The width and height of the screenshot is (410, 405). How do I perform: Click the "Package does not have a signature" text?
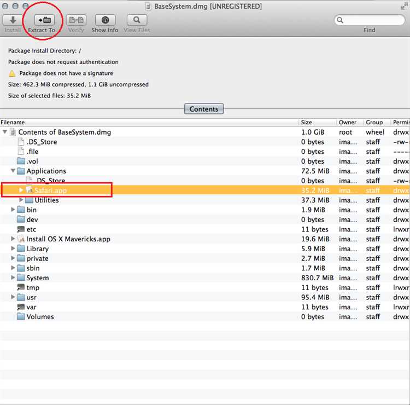click(x=66, y=73)
